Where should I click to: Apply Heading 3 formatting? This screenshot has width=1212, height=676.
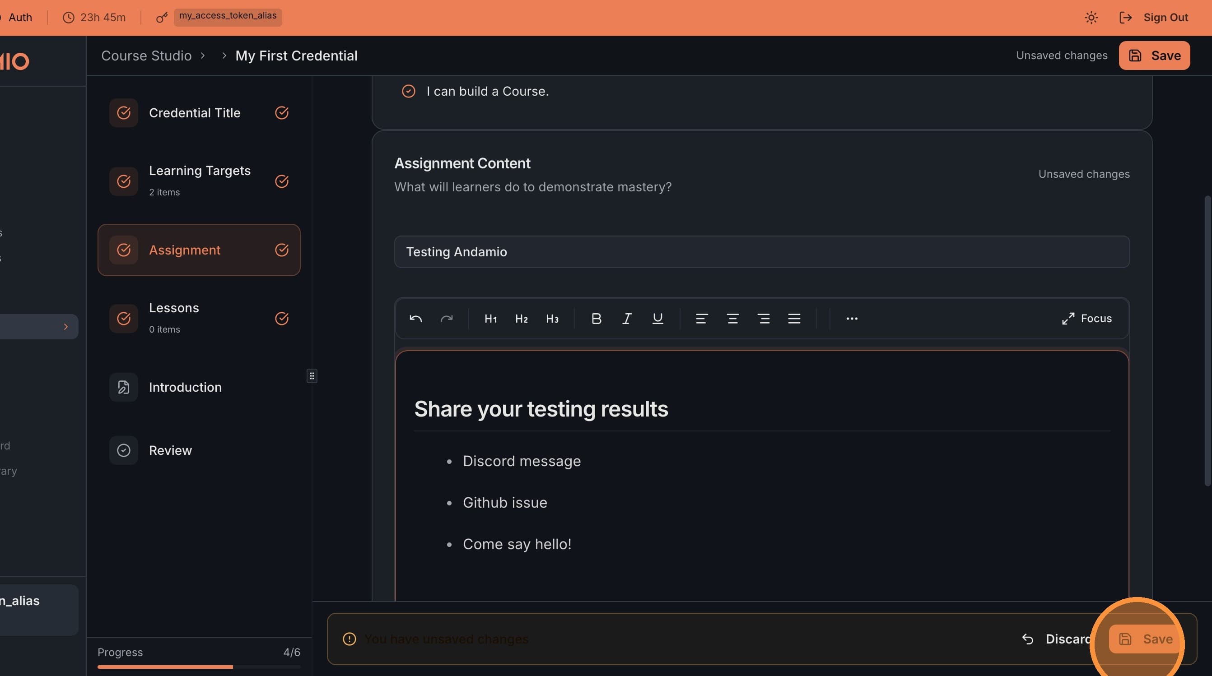click(x=552, y=319)
